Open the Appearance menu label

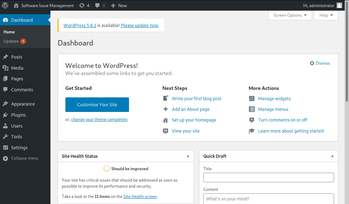[x=23, y=104]
